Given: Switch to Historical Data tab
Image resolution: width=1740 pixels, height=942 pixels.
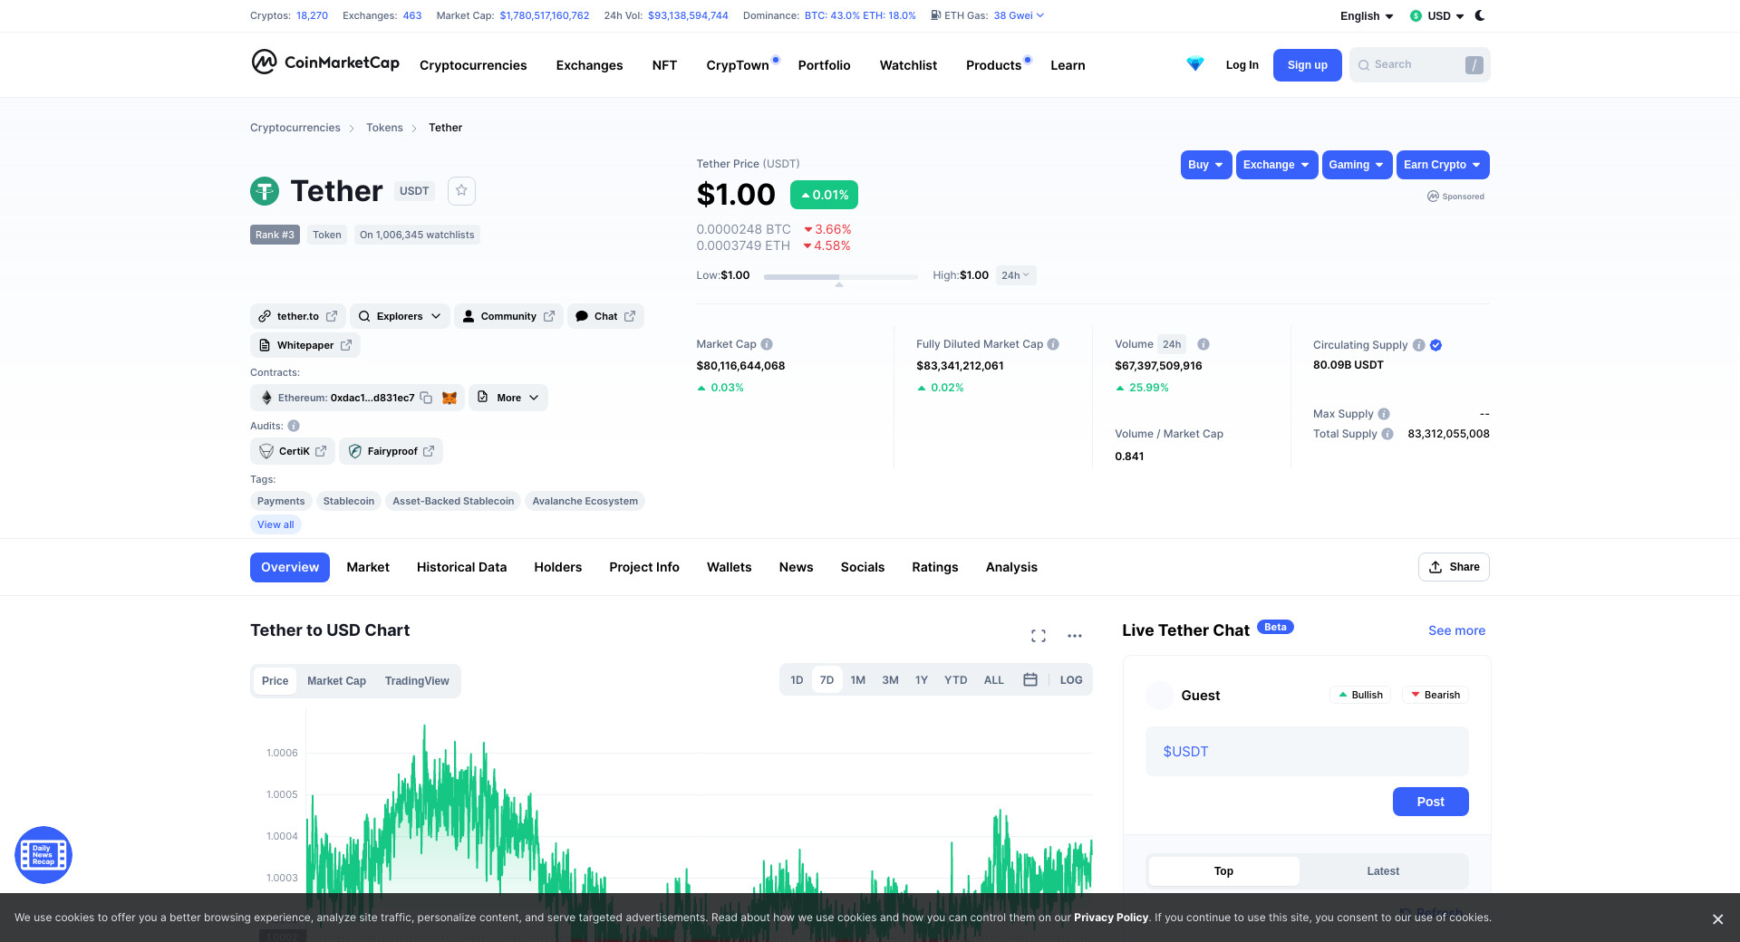Looking at the screenshot, I should pyautogui.click(x=461, y=567).
